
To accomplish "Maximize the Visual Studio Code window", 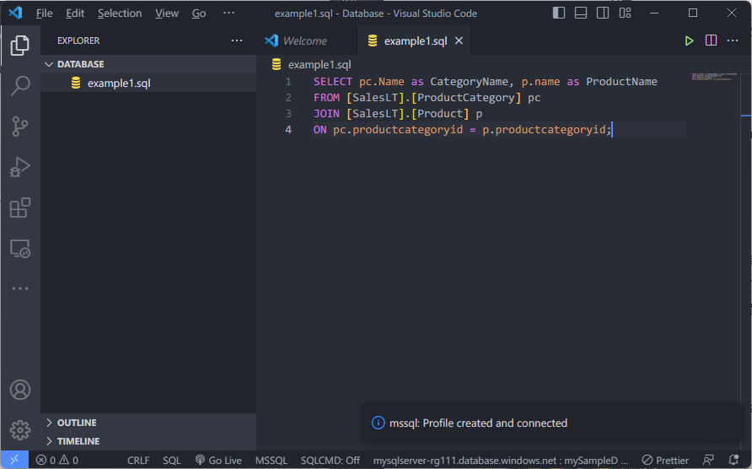I will point(693,13).
